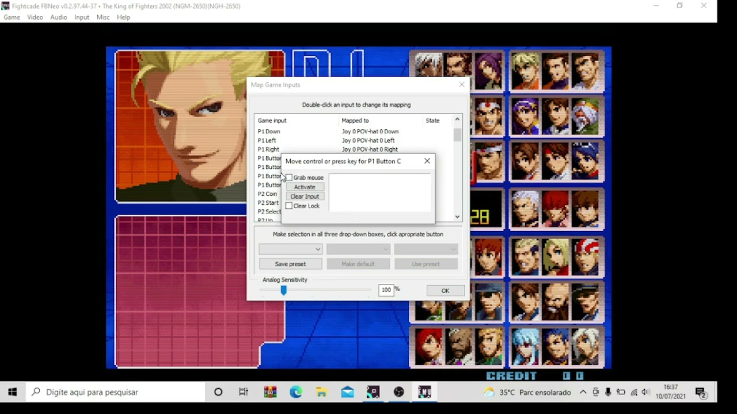
Task: Click the FBNeo title bar app icon
Action: click(6, 6)
